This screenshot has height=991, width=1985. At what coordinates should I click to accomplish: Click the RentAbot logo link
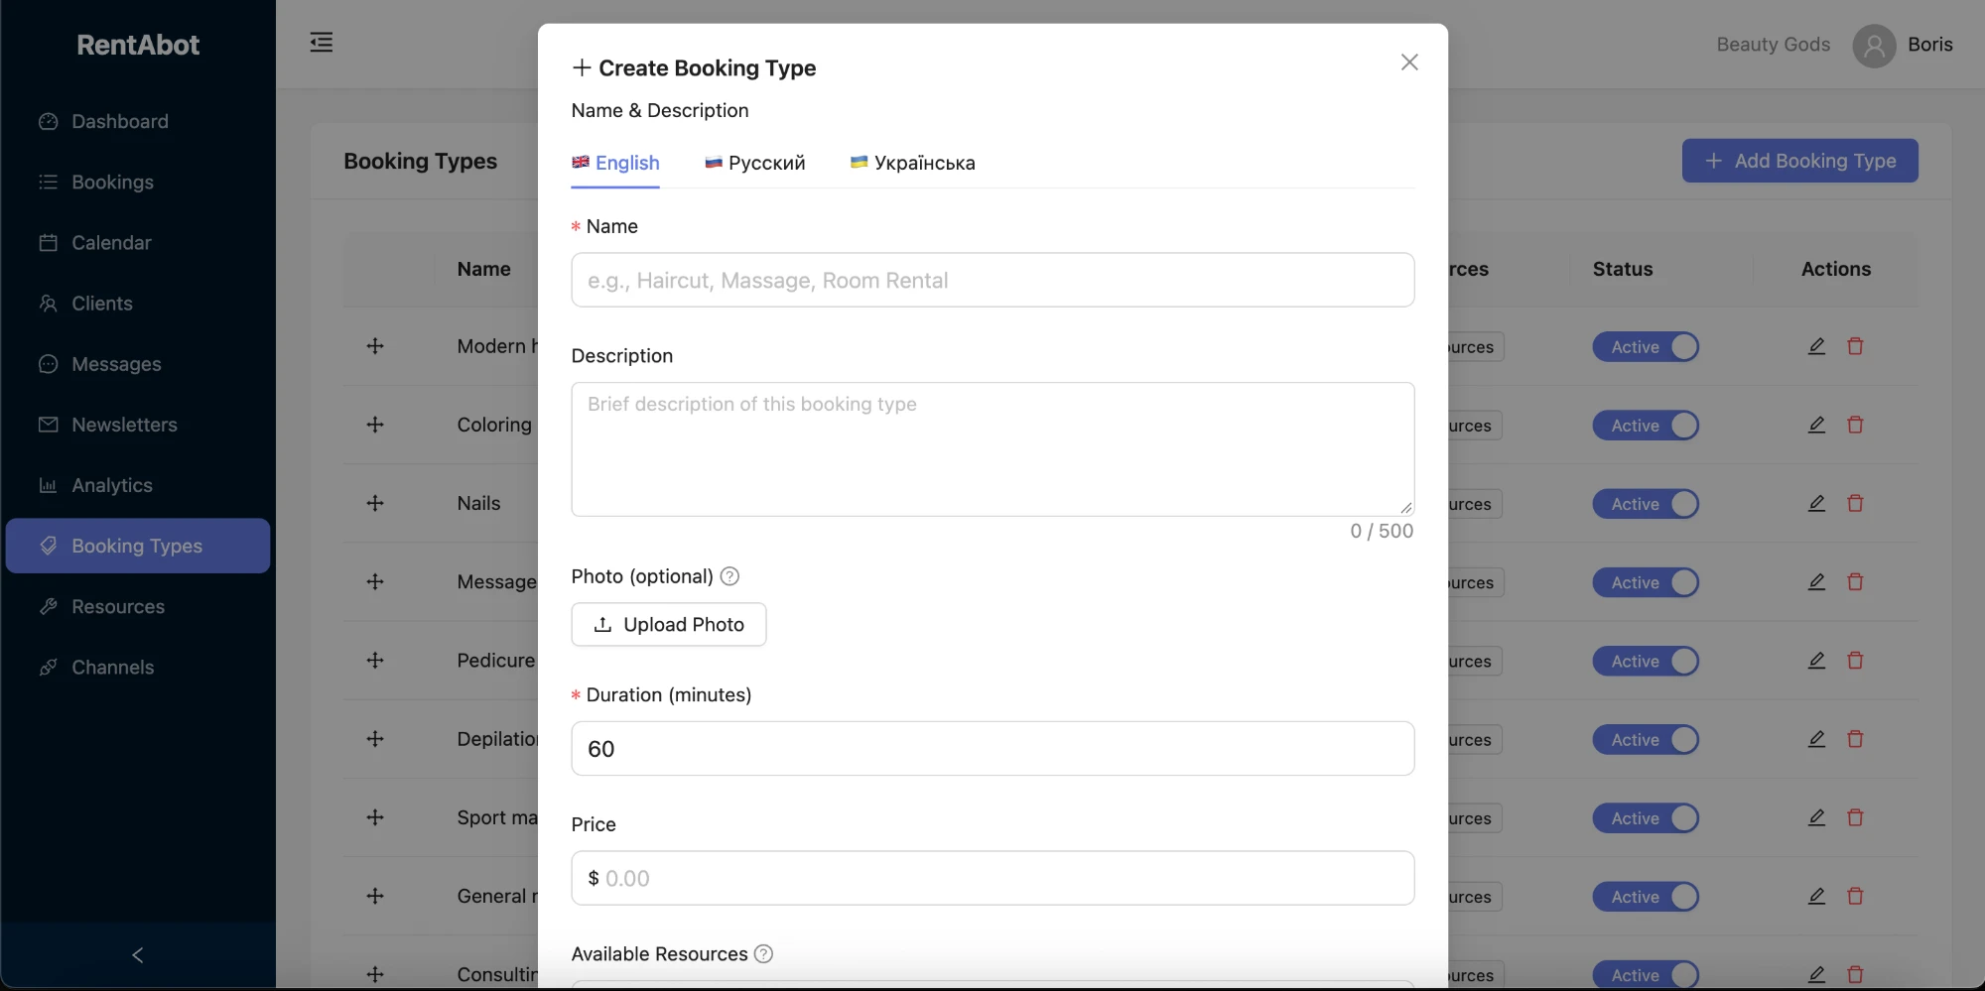(x=138, y=45)
